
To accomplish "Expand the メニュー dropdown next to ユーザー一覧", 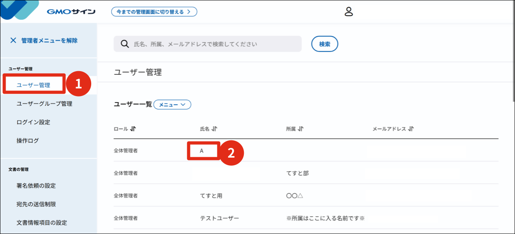I will click(x=172, y=105).
